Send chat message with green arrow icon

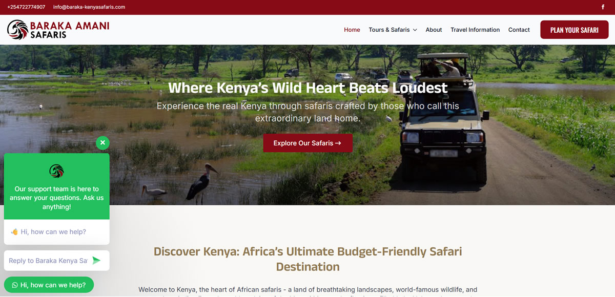coord(96,261)
